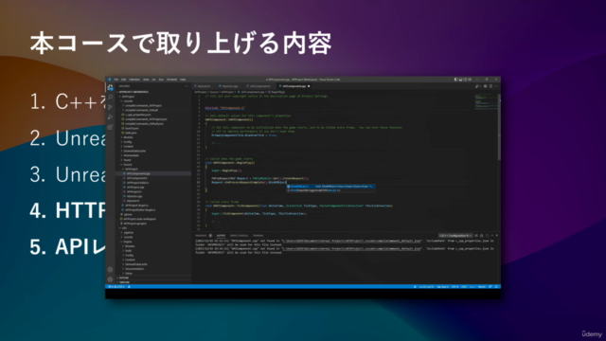Open the Help menu
The height and width of the screenshot is (341, 606).
pyautogui.click(x=183, y=80)
